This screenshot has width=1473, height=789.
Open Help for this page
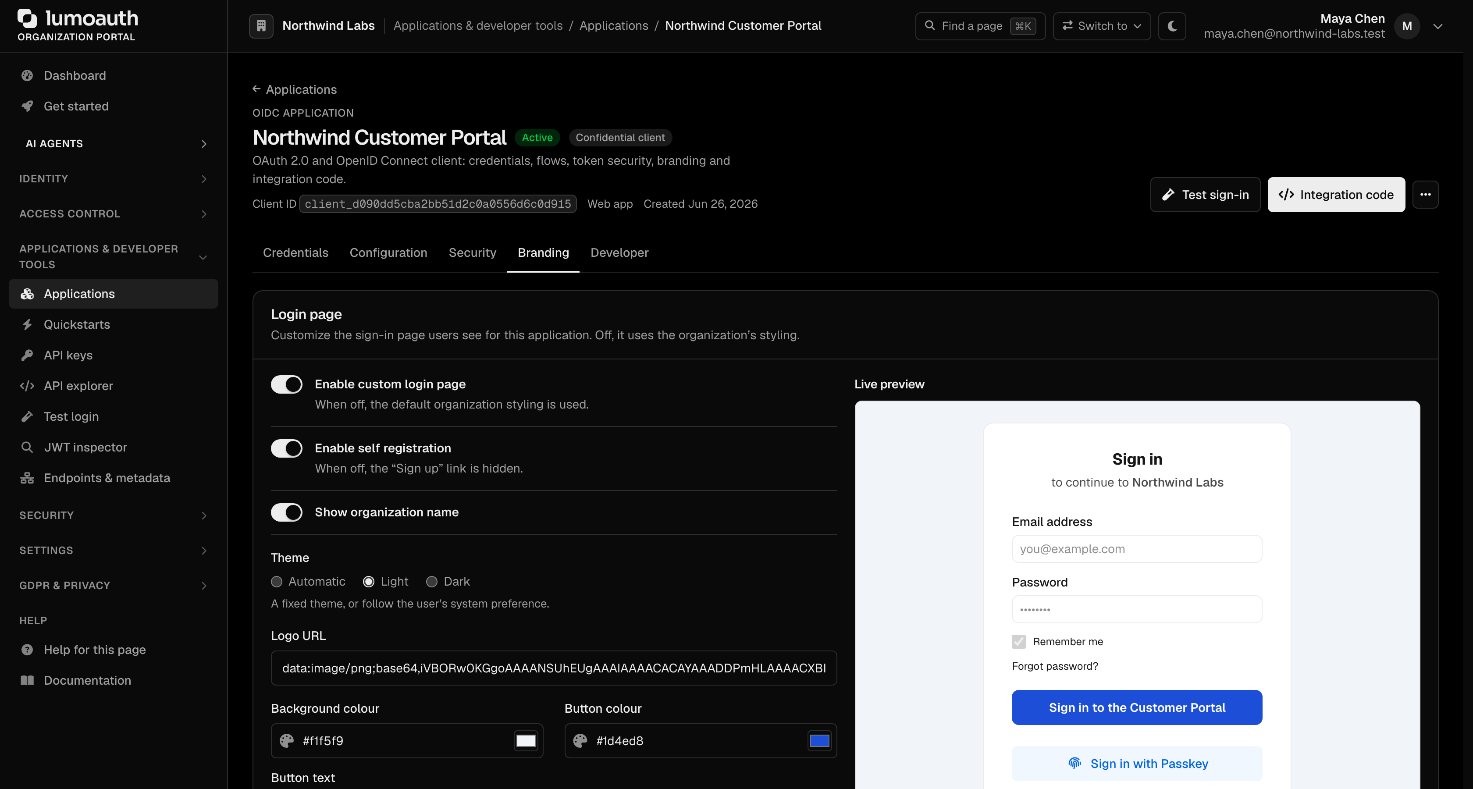point(113,650)
